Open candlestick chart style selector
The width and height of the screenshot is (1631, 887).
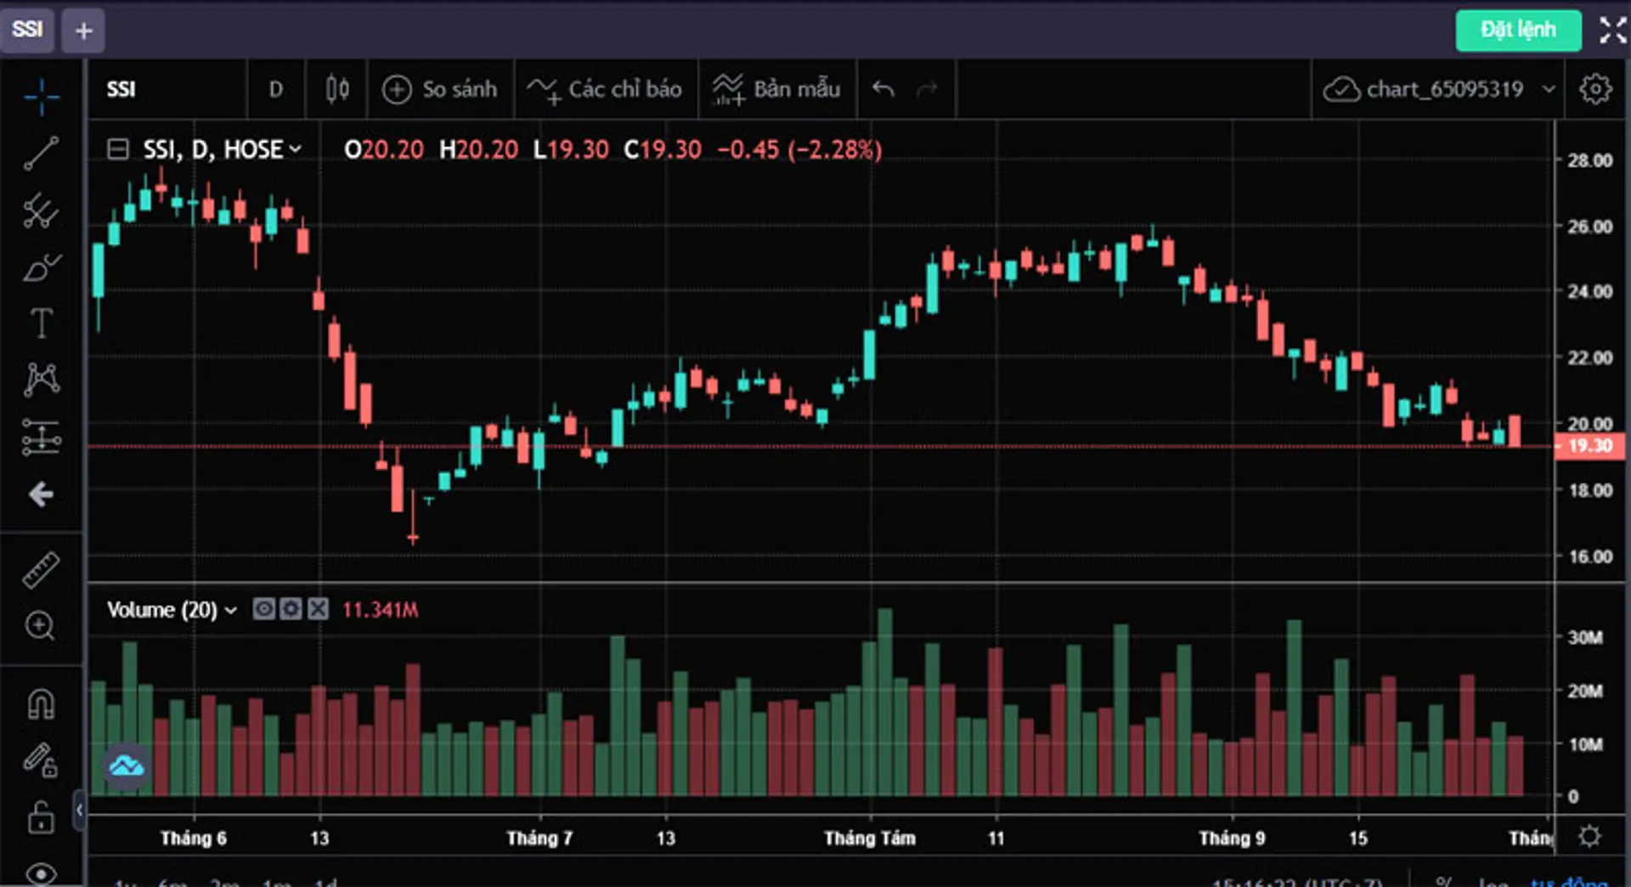(337, 88)
